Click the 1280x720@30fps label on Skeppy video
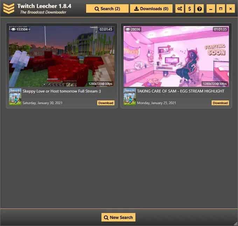The image size is (238, 226). [100, 84]
